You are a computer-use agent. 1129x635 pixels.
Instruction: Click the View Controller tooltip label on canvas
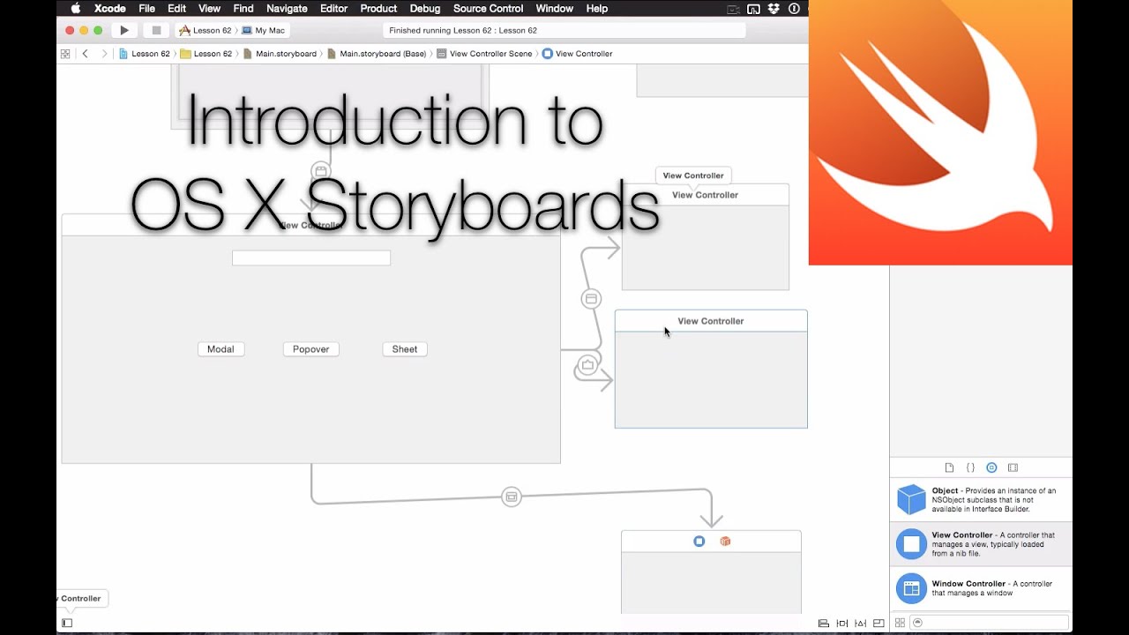tap(693, 176)
